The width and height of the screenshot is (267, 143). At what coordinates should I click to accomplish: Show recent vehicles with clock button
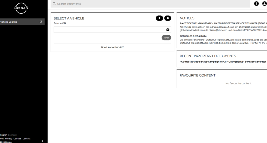pyautogui.click(x=168, y=18)
